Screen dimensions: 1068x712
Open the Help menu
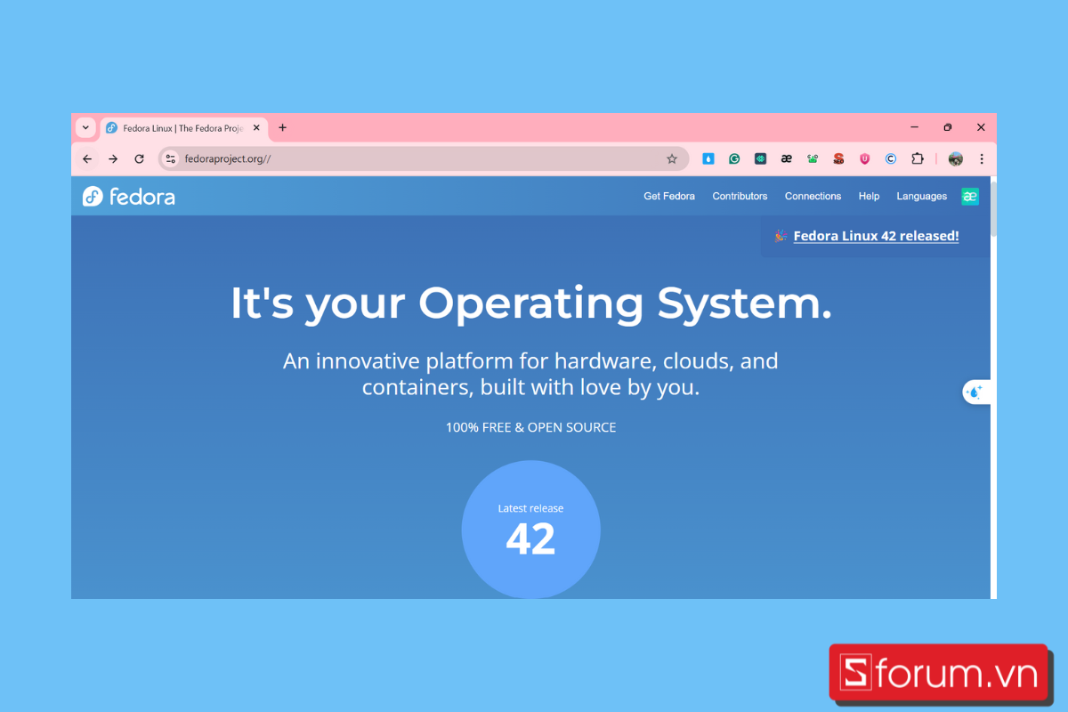click(x=869, y=197)
